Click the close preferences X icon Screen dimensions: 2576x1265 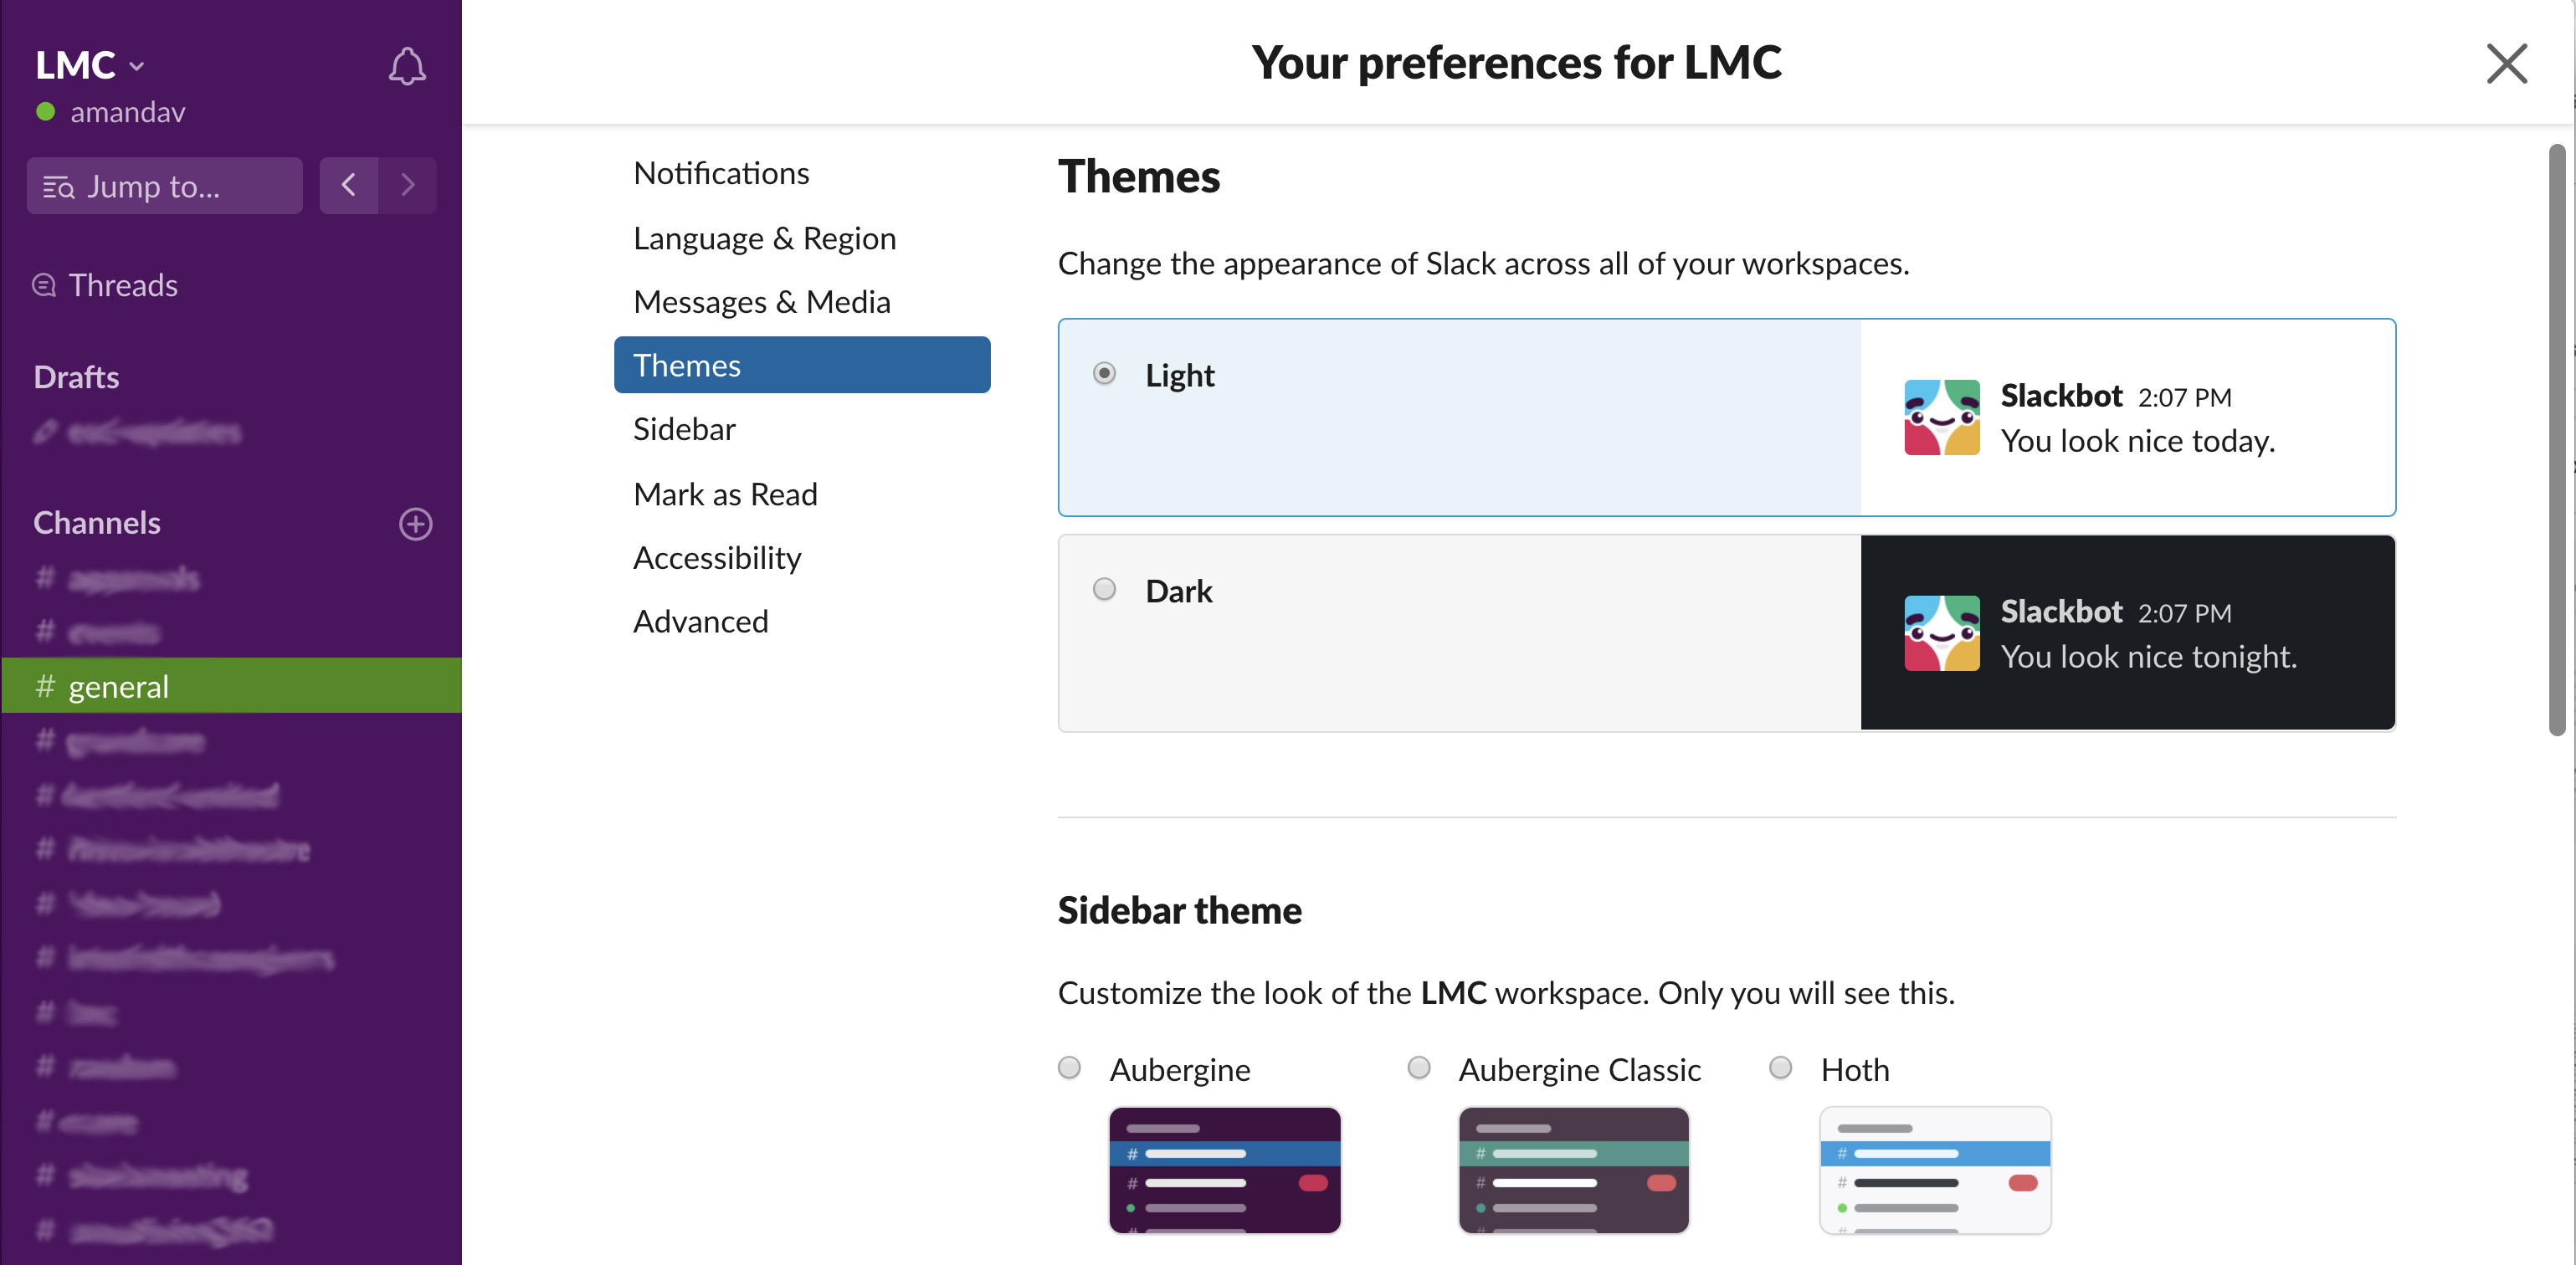click(2509, 63)
